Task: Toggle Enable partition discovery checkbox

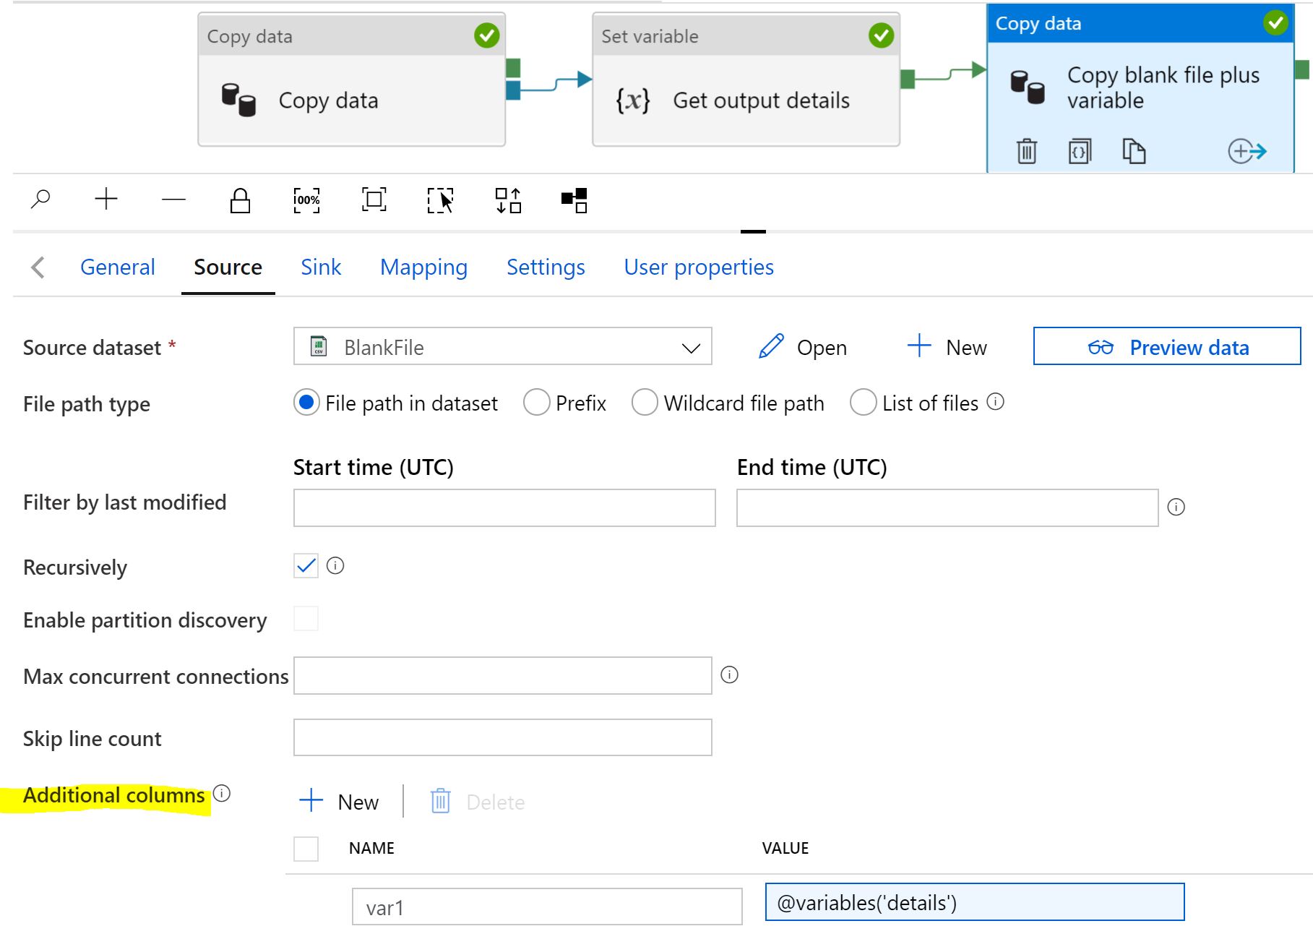Action: coord(306,619)
